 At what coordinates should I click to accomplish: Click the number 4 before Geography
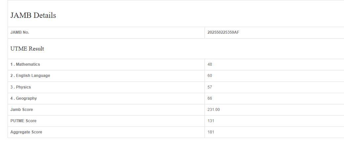pos(12,98)
